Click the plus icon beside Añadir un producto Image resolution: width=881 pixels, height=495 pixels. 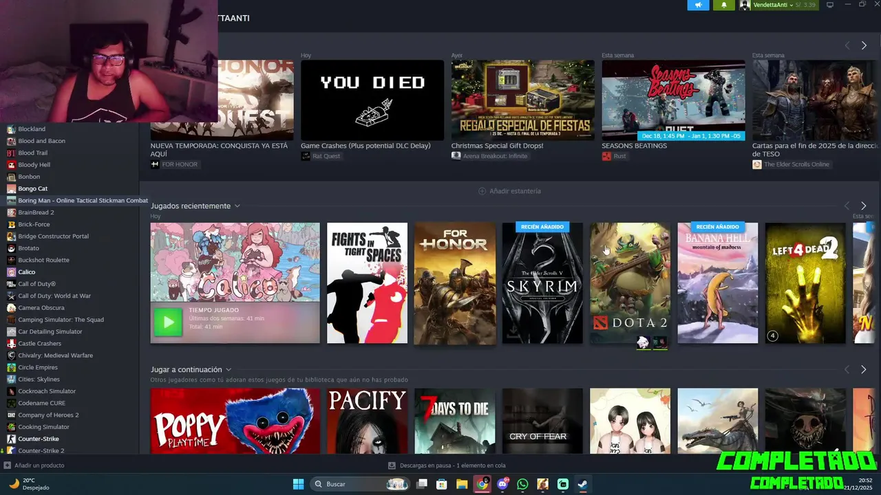coord(8,465)
